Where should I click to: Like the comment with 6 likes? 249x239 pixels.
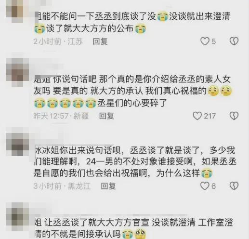point(205,186)
